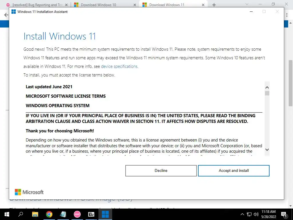Minimize the Installation Assistant window
This screenshot has width=293, height=220.
251,11
